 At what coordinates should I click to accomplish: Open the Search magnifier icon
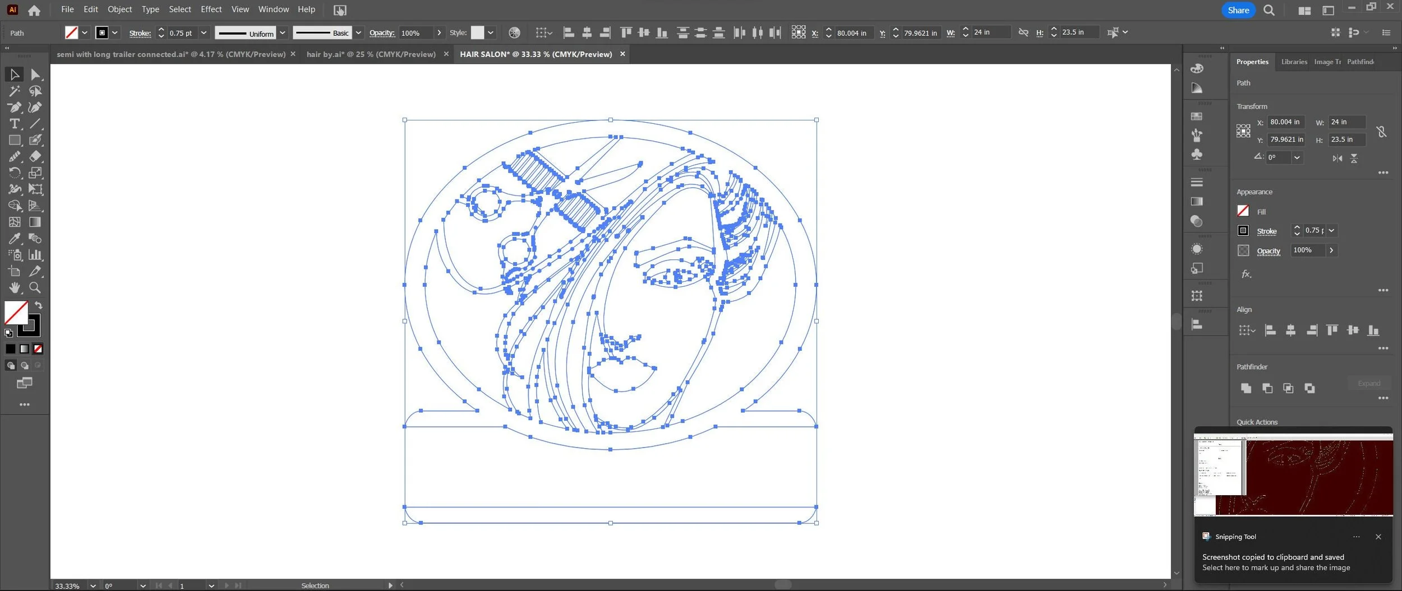pos(1269,10)
